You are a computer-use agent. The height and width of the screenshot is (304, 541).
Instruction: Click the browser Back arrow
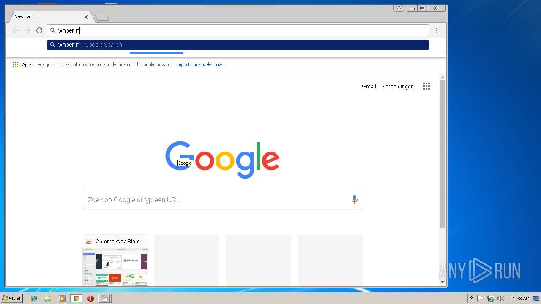pyautogui.click(x=16, y=30)
